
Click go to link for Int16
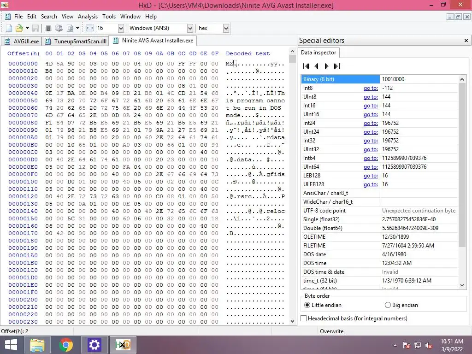(x=371, y=106)
